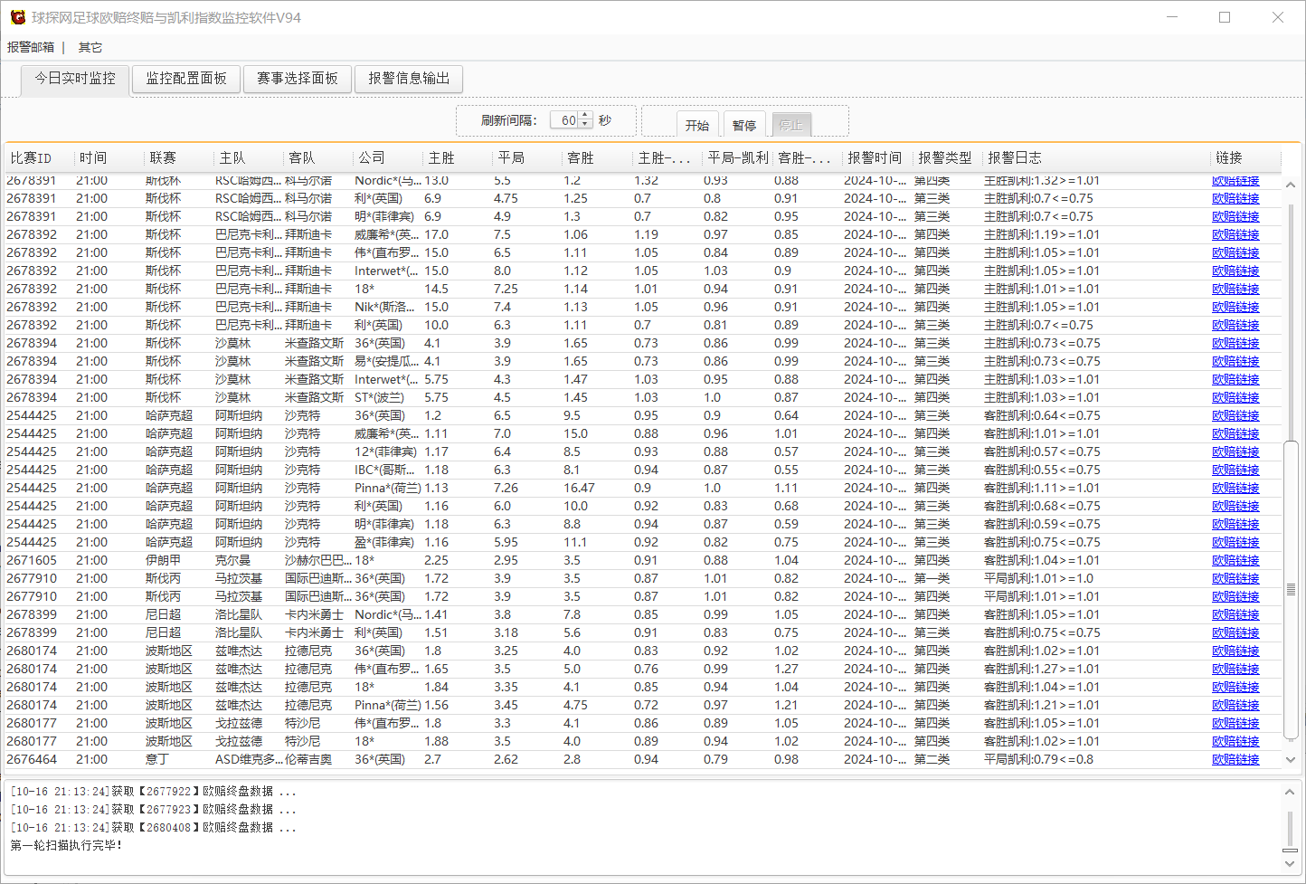Decrease the refresh interval with the down spinner arrow
The width and height of the screenshot is (1306, 884).
(x=585, y=124)
